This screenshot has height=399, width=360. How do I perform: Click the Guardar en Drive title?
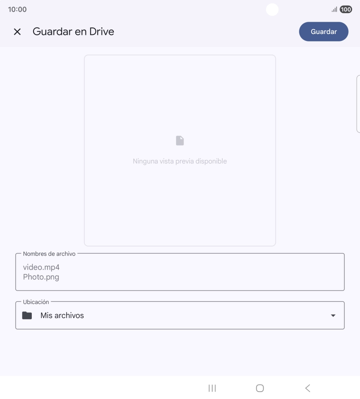click(73, 31)
